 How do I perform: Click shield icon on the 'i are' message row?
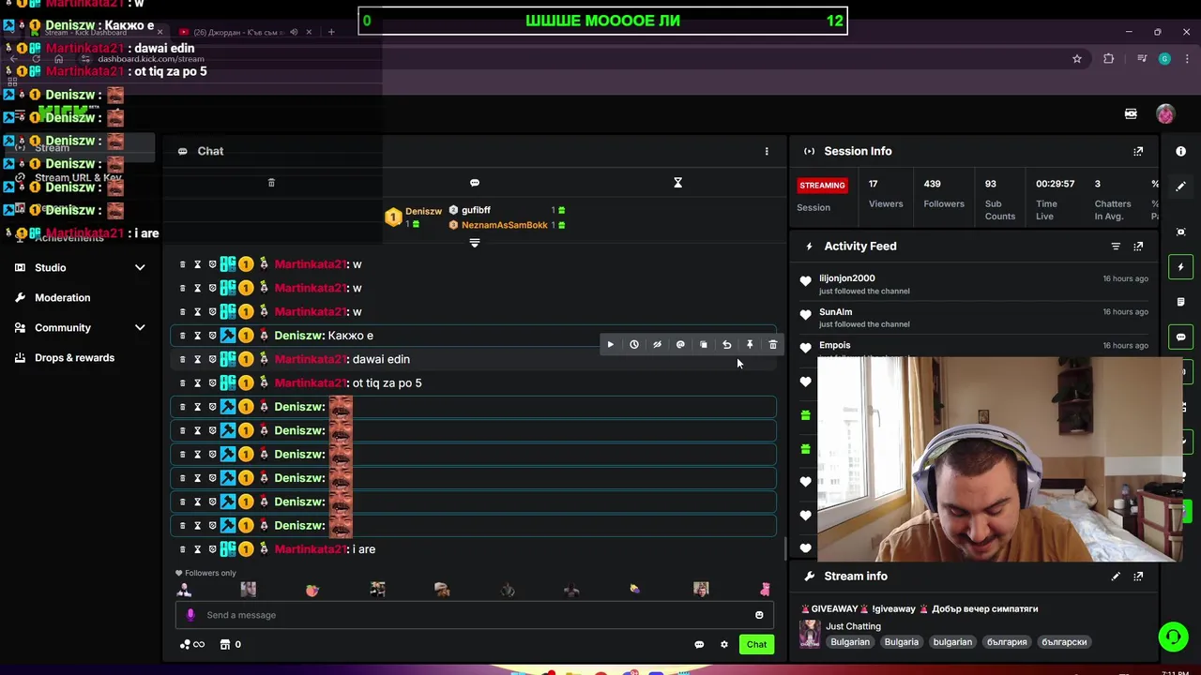pos(212,549)
